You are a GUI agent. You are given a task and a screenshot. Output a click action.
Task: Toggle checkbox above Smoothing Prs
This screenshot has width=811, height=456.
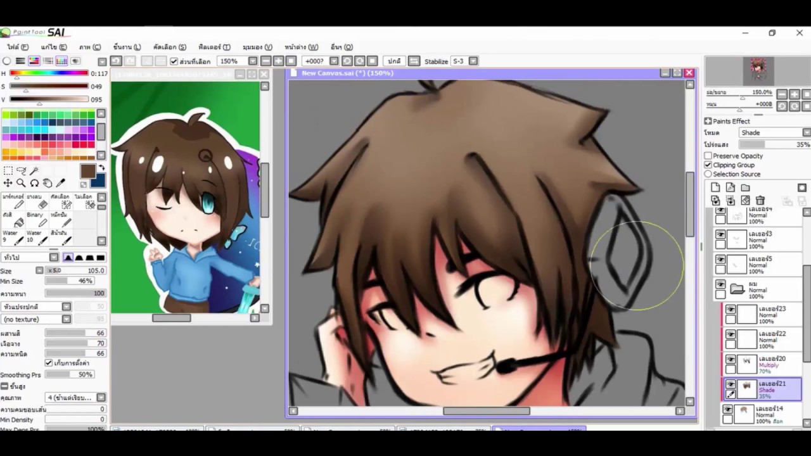click(x=49, y=363)
